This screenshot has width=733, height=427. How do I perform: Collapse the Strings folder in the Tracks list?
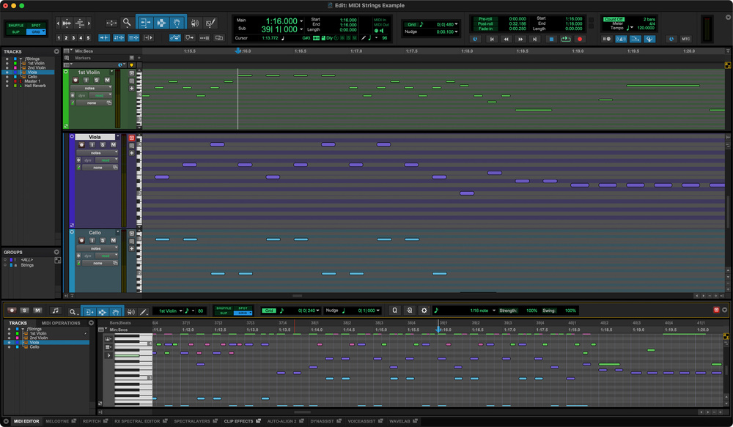click(21, 59)
